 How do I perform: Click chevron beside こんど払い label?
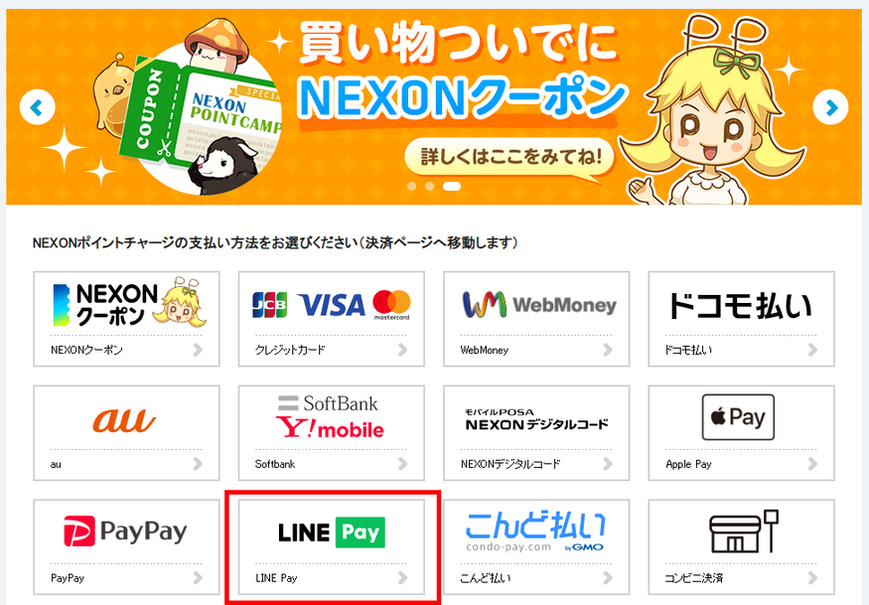coord(608,578)
